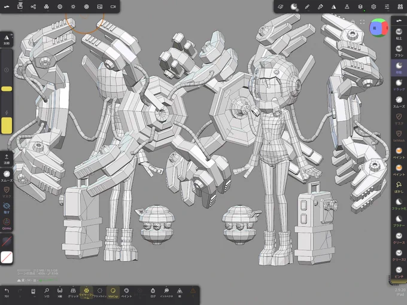Open the Stroke pencil icon
This screenshot has width=407, height=305.
point(307,7)
